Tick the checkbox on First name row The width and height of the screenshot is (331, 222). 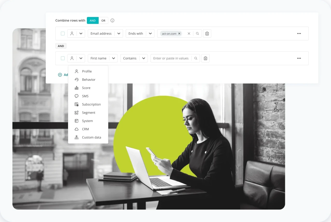click(63, 58)
